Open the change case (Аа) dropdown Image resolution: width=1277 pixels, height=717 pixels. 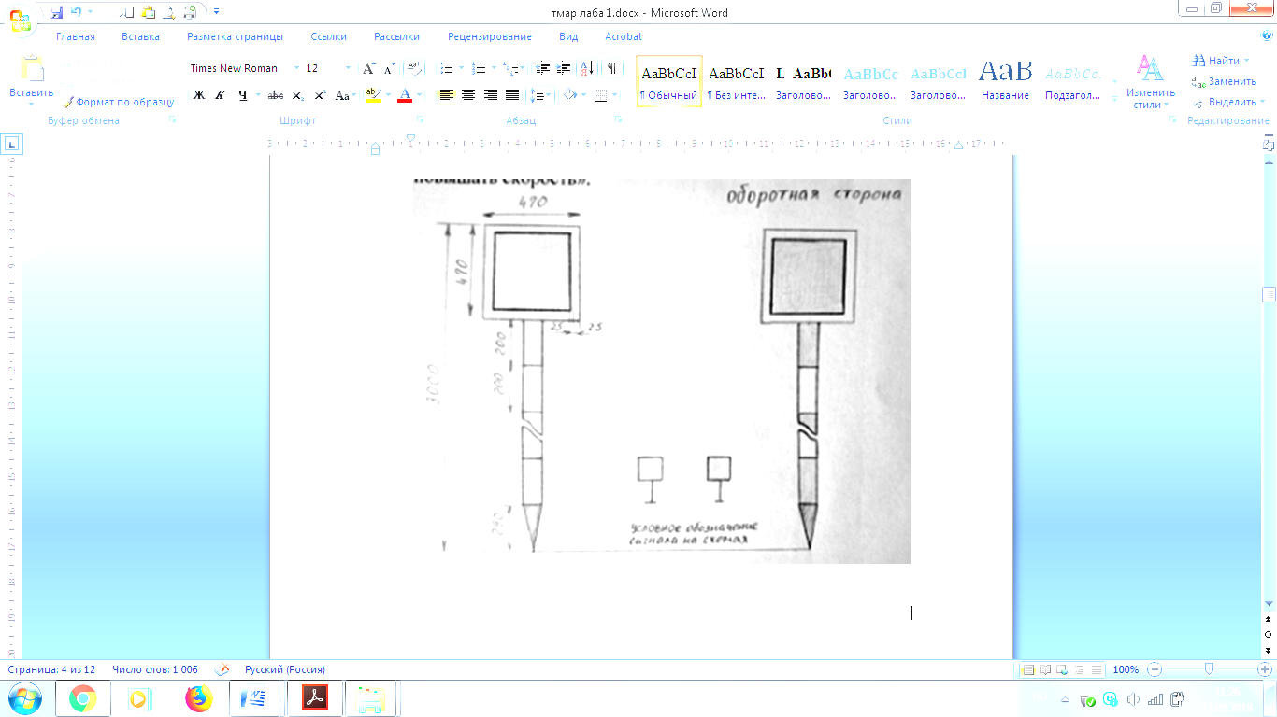point(345,95)
